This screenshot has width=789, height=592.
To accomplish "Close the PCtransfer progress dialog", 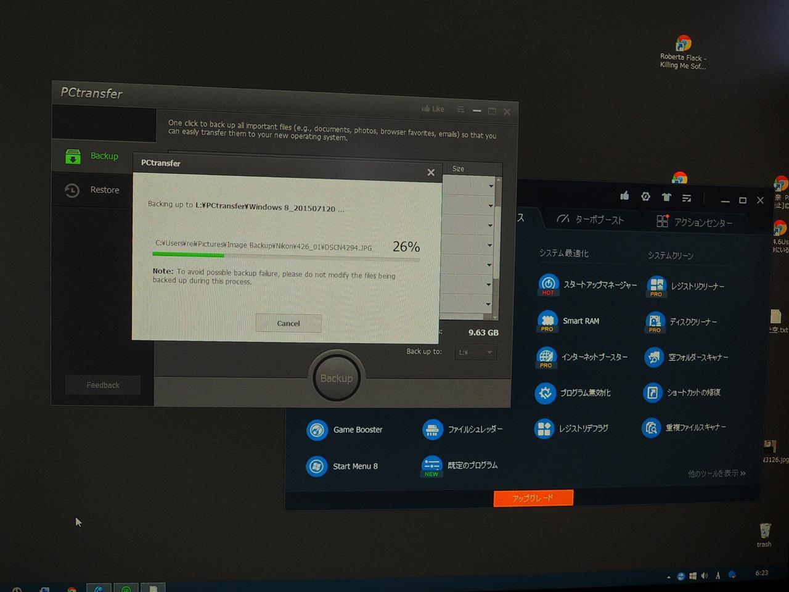I will pyautogui.click(x=431, y=173).
